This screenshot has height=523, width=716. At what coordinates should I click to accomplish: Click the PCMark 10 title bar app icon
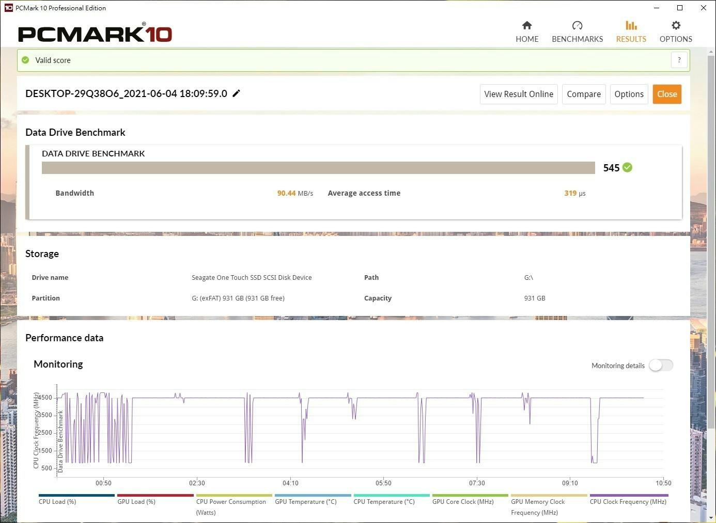coord(8,8)
